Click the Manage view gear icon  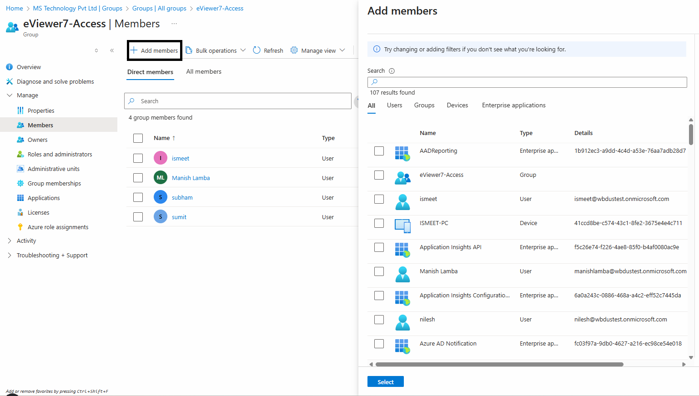coord(294,50)
